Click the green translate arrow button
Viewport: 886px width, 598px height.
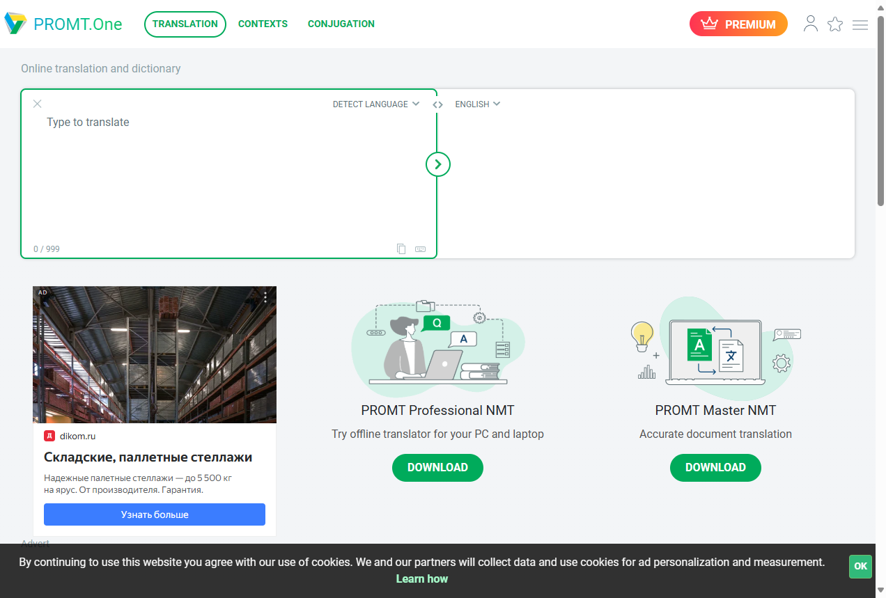pyautogui.click(x=438, y=164)
